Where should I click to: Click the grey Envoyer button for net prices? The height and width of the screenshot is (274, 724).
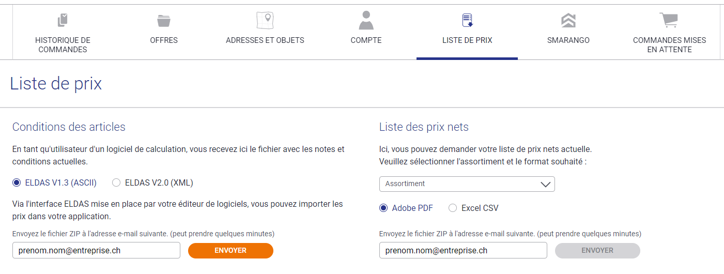coord(597,250)
